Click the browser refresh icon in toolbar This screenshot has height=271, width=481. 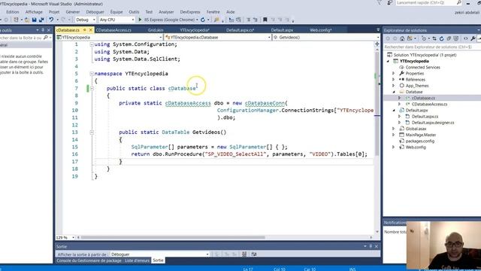tap(203, 20)
